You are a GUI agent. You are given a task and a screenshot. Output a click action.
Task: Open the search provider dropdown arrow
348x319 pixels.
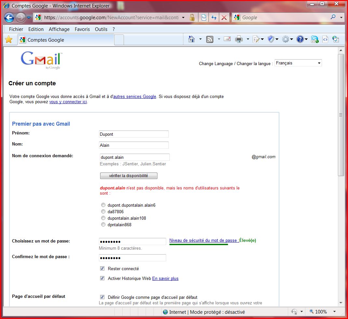coord(341,17)
